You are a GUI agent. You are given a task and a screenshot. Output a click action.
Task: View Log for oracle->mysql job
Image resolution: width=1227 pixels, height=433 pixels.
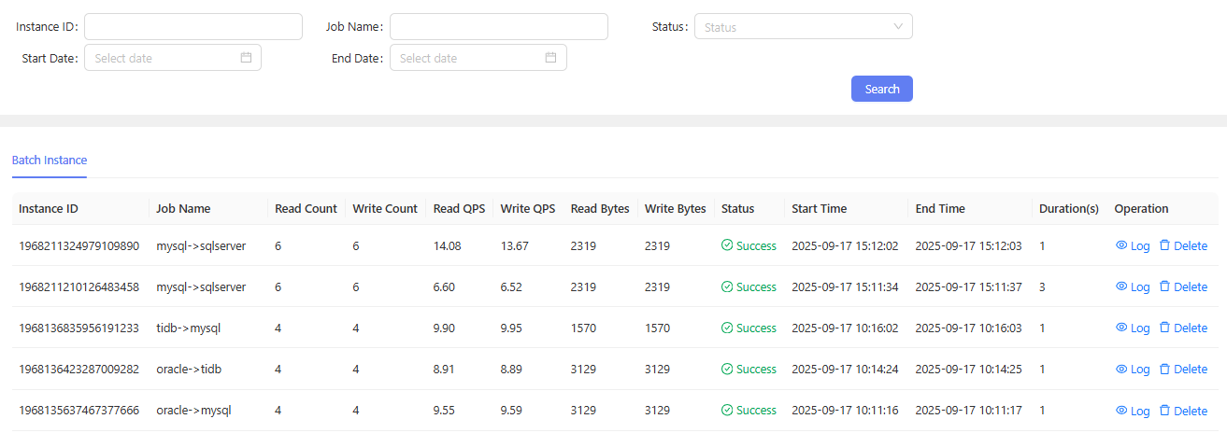point(1133,411)
